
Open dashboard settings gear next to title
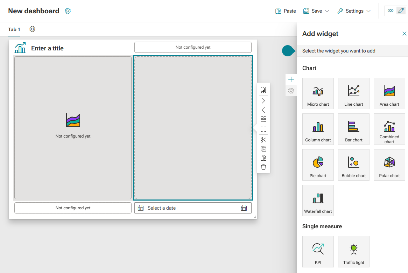68,11
